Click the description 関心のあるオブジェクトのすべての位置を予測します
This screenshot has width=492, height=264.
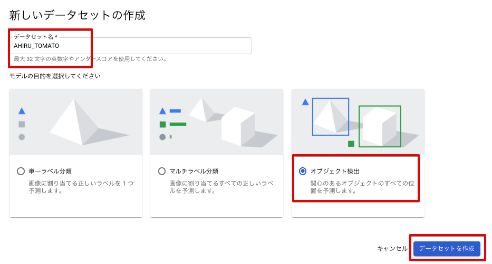(362, 187)
